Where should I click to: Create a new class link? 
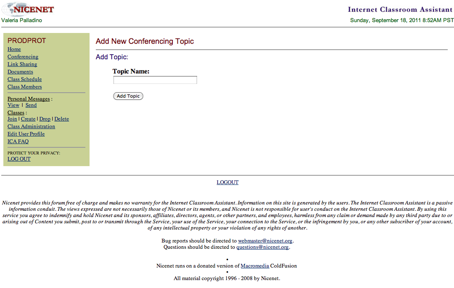(28, 119)
